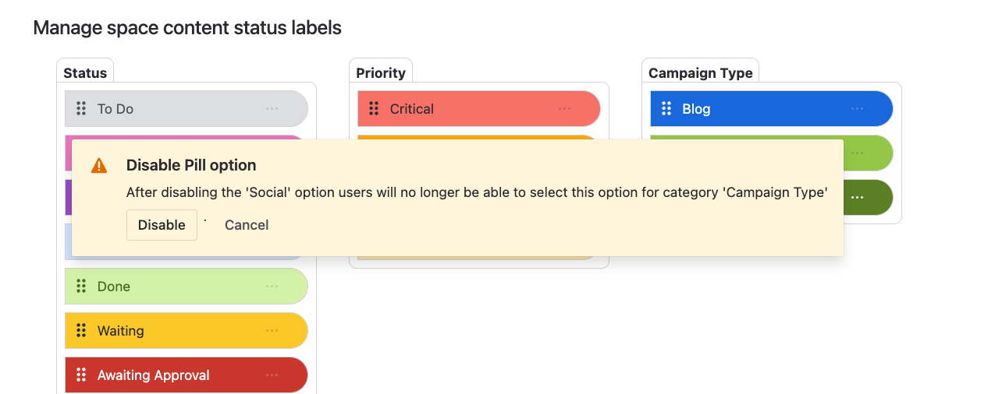Image resolution: width=995 pixels, height=394 pixels.
Task: Click Awaiting Approval drag handle icon
Action: (81, 375)
